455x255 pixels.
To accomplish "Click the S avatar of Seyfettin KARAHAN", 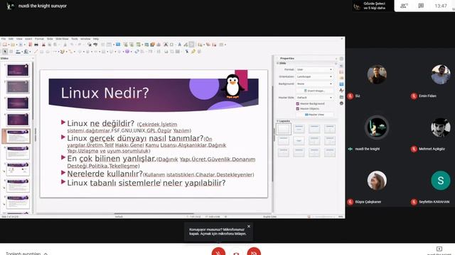I will click(x=441, y=181).
